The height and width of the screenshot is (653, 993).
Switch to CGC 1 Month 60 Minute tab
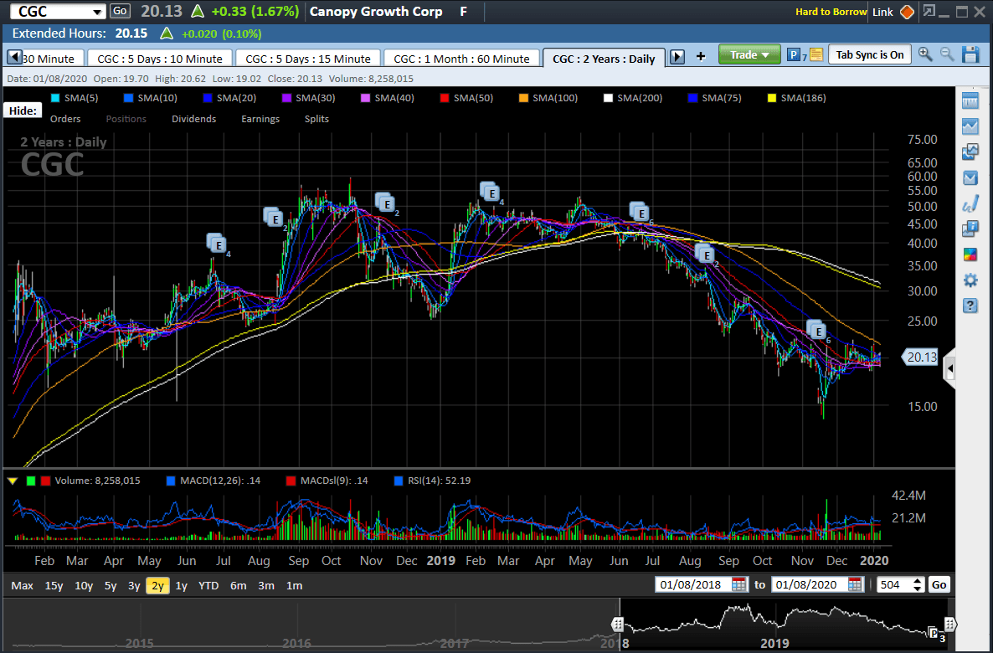pyautogui.click(x=461, y=59)
